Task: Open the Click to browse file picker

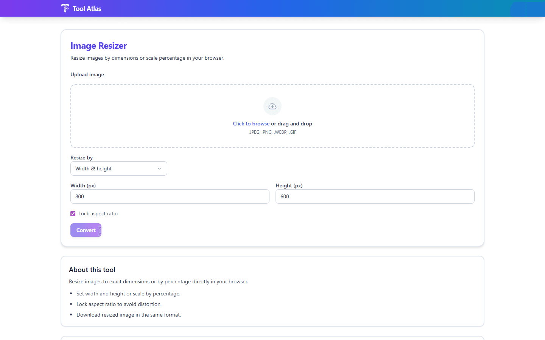Action: point(251,124)
